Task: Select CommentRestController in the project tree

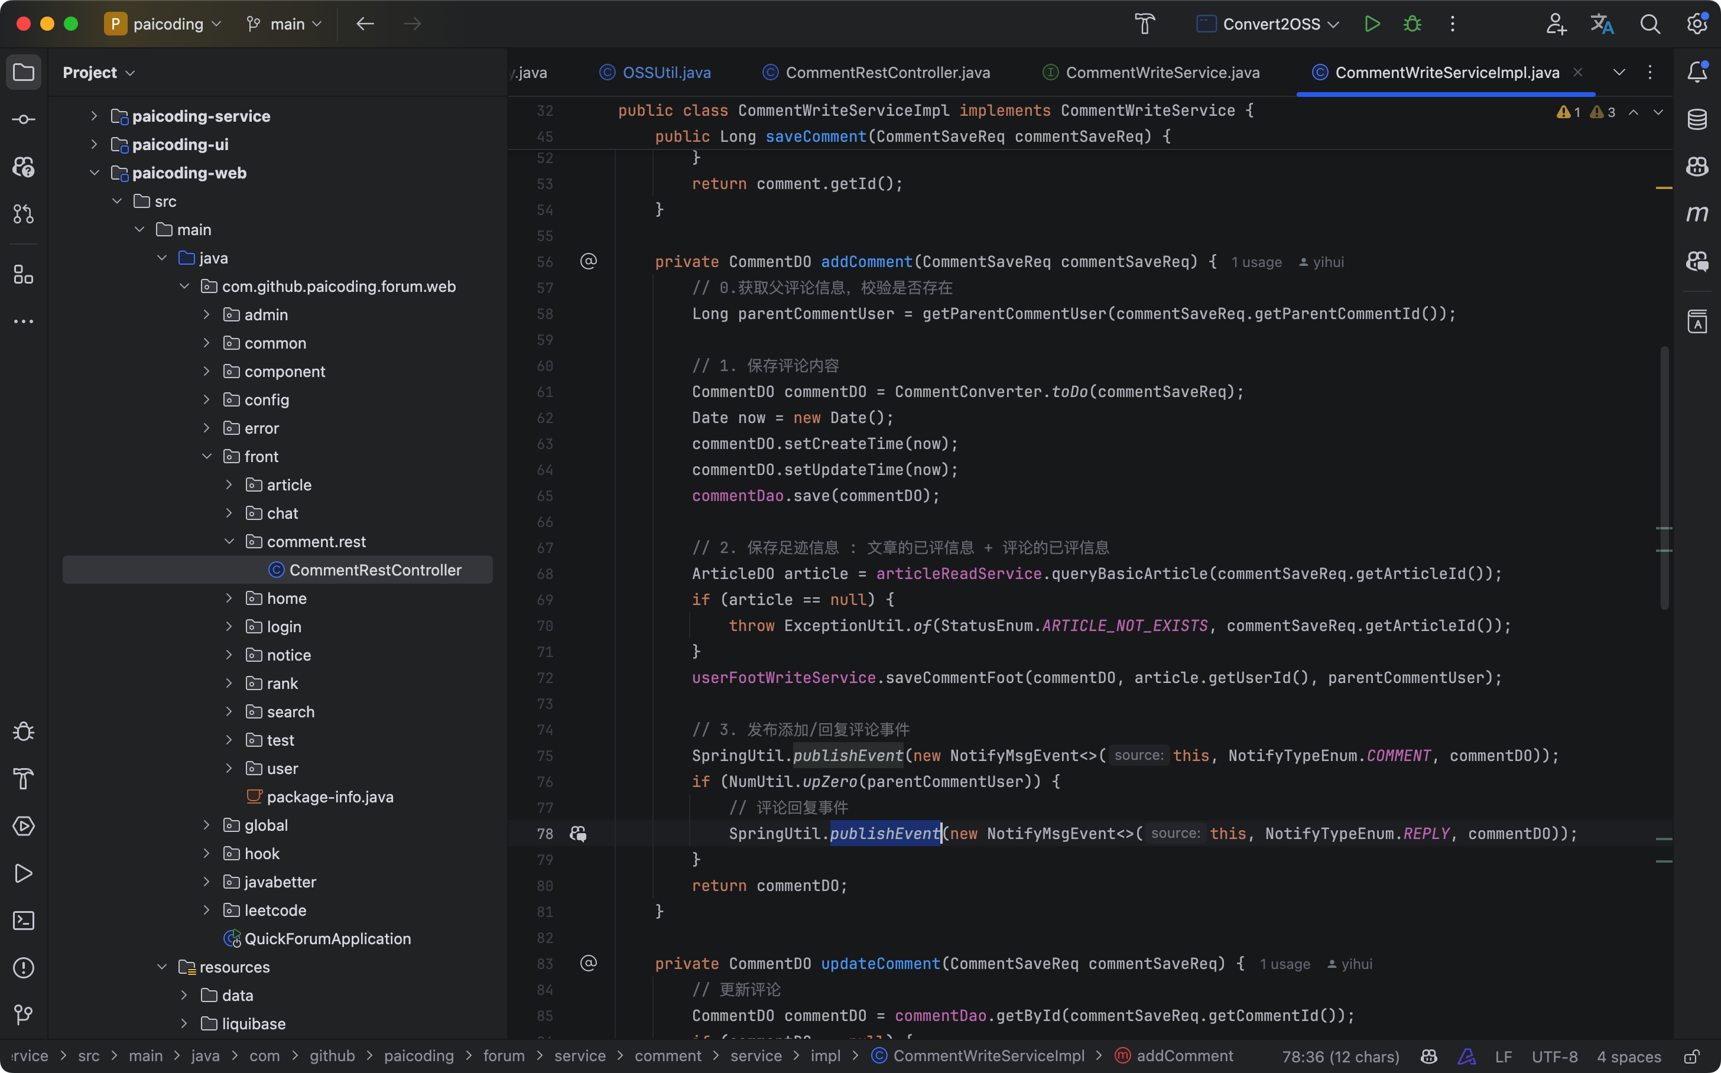Action: (278, 570)
